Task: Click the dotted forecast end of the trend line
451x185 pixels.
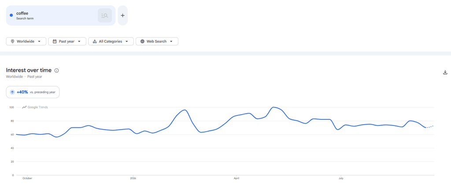Action: click(x=430, y=126)
